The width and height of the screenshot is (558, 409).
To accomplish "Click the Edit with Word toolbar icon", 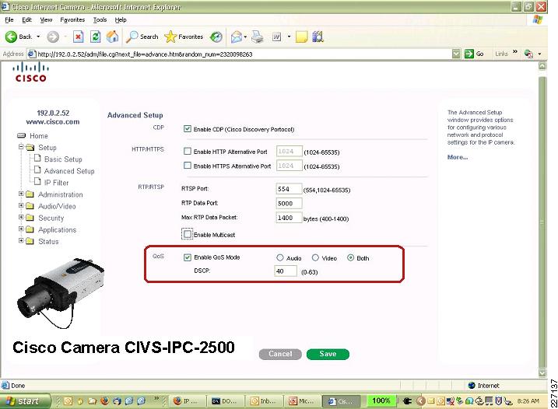I will [276, 37].
